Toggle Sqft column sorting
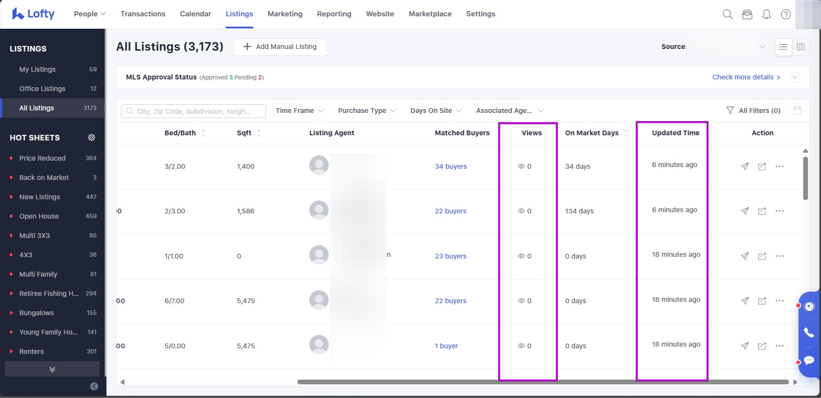Screen dimensions: 821x398 258,133
